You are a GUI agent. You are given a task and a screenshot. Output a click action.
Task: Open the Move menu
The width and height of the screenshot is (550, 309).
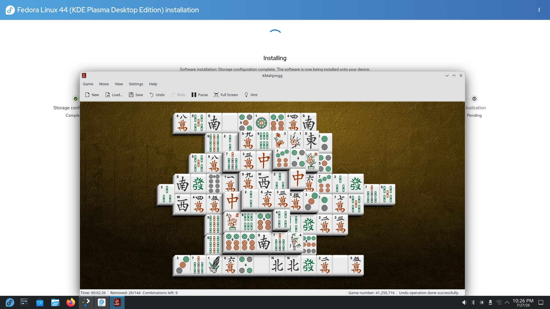[x=104, y=84]
